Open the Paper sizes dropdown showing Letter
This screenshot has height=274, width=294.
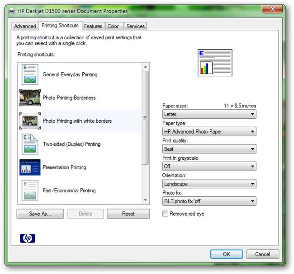[x=209, y=114]
